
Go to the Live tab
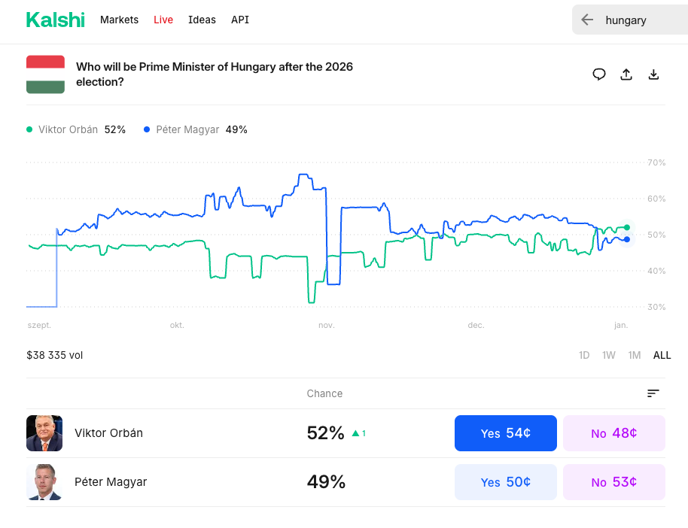pyautogui.click(x=163, y=20)
